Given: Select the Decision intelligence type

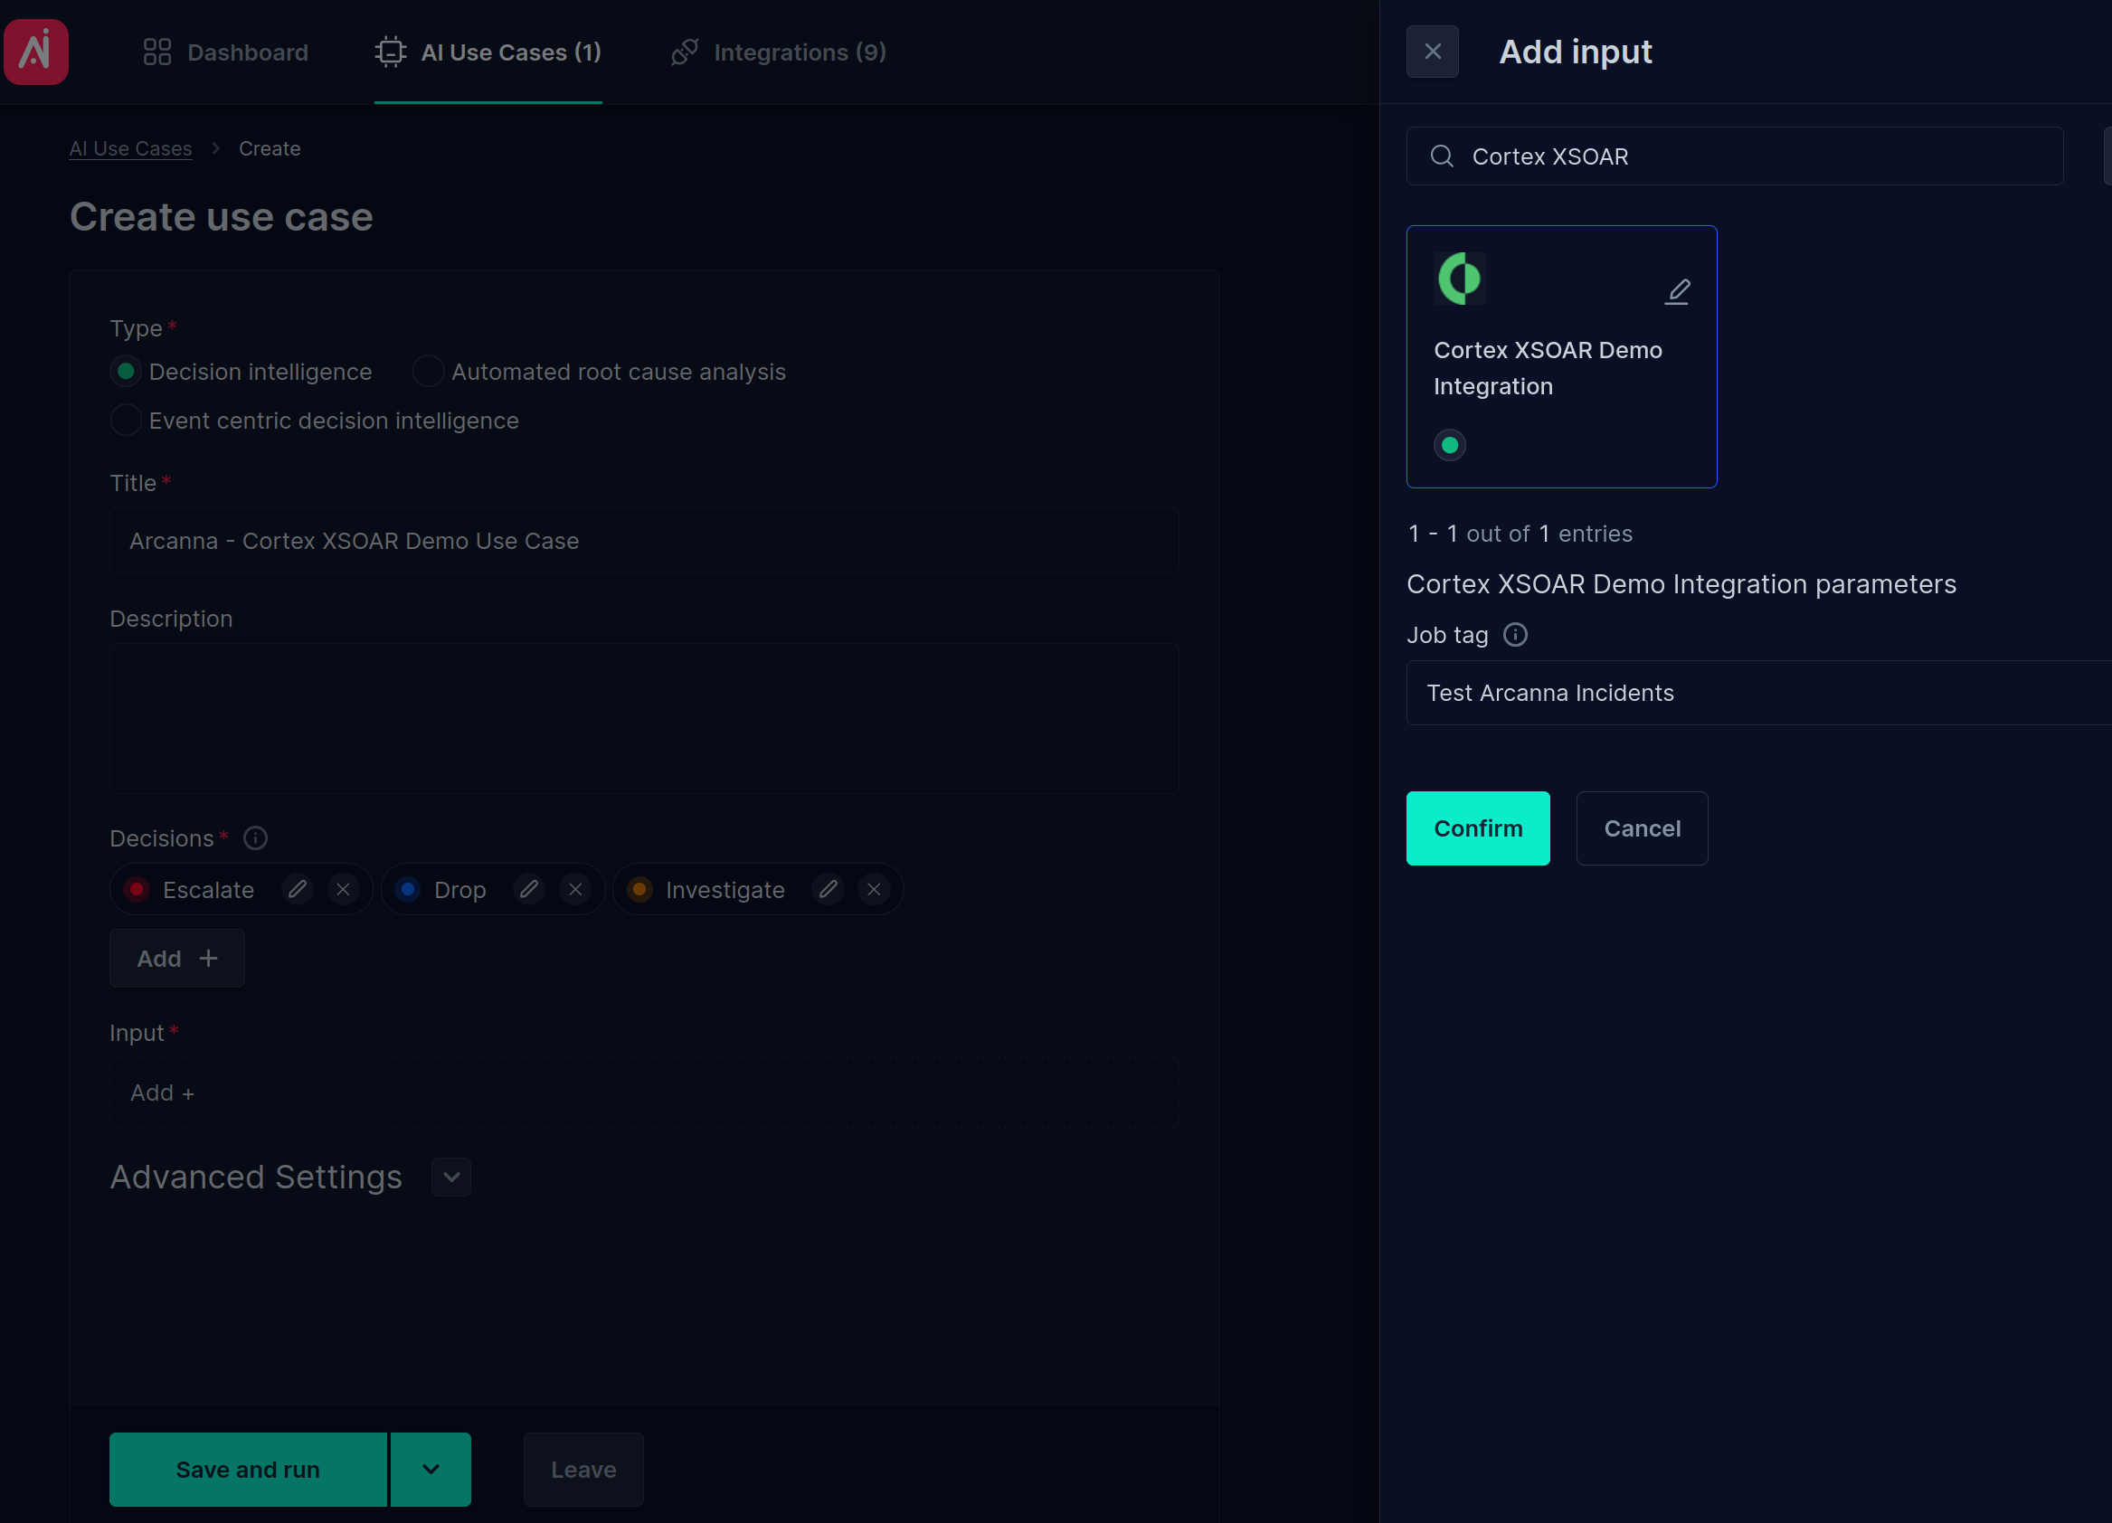Looking at the screenshot, I should pyautogui.click(x=126, y=372).
